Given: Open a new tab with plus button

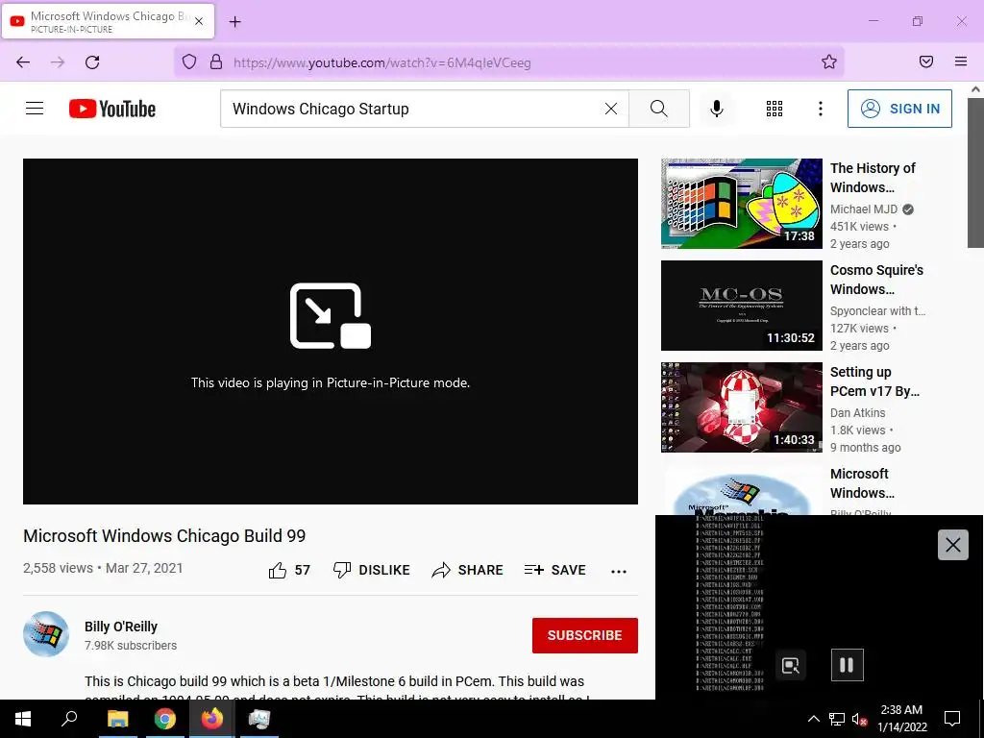Looking at the screenshot, I should click(234, 22).
